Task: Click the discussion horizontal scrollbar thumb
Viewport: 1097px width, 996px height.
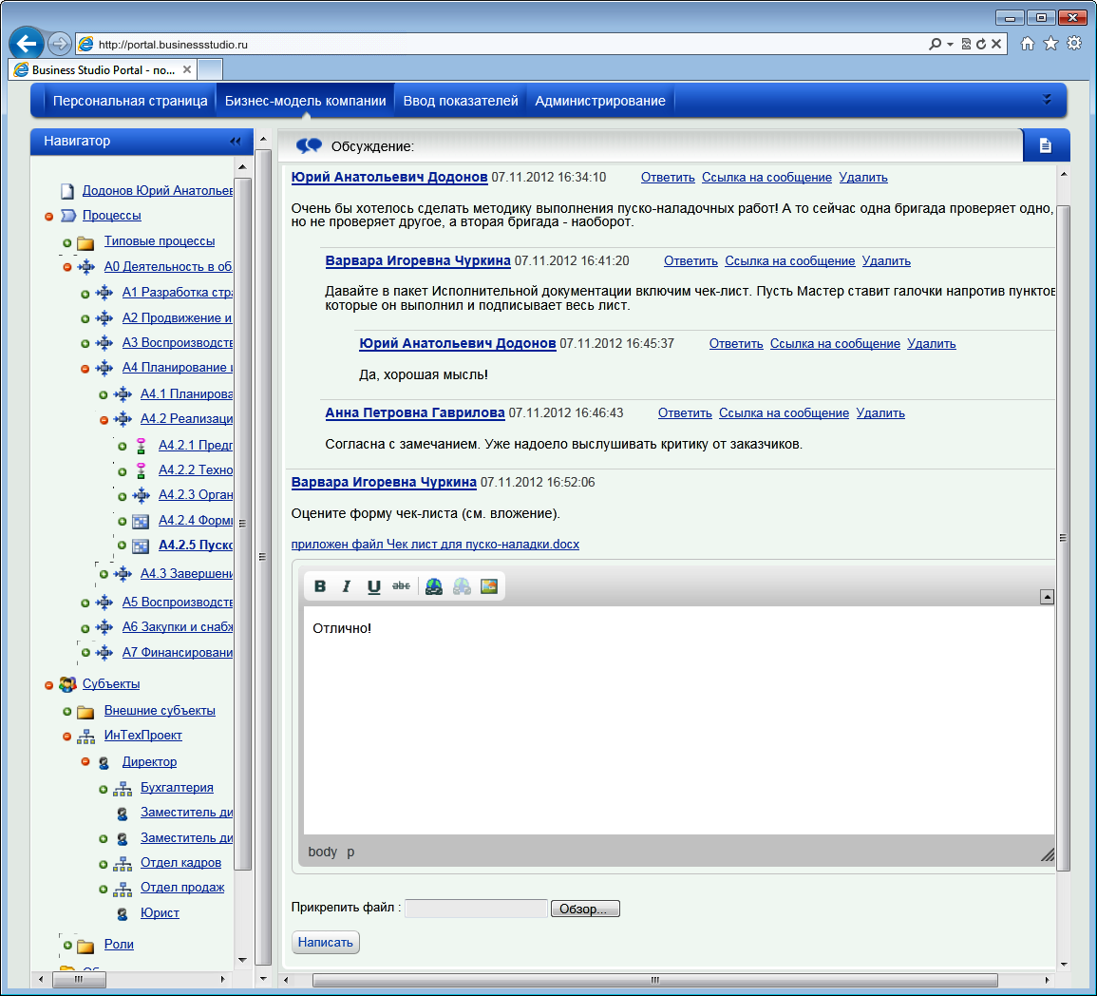Action: pos(654,980)
